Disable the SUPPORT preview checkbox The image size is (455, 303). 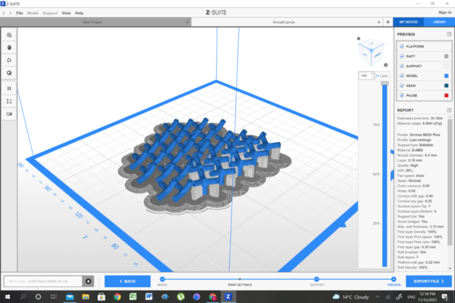pos(401,66)
